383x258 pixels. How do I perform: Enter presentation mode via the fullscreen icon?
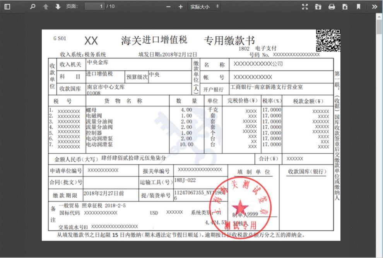click(305, 6)
